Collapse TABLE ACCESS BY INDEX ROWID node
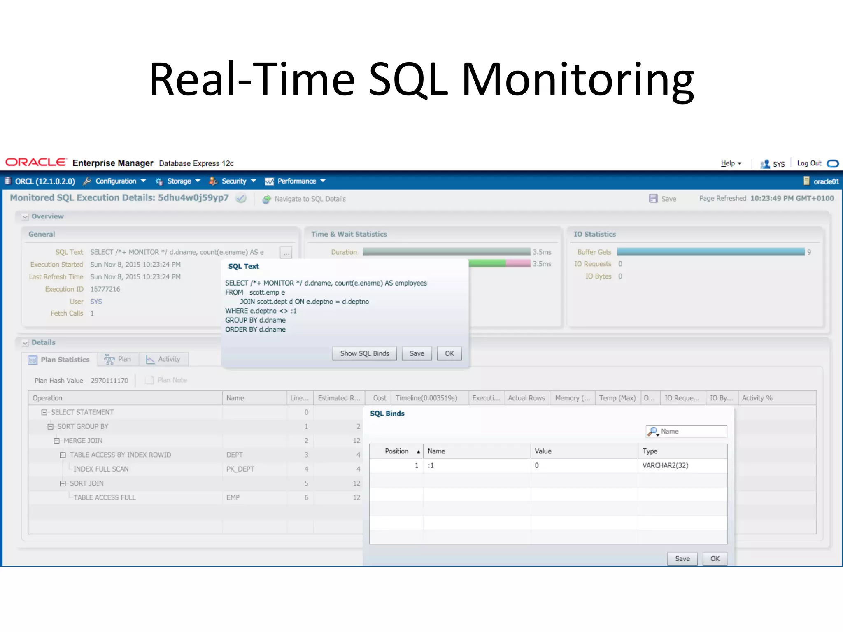 (63, 455)
